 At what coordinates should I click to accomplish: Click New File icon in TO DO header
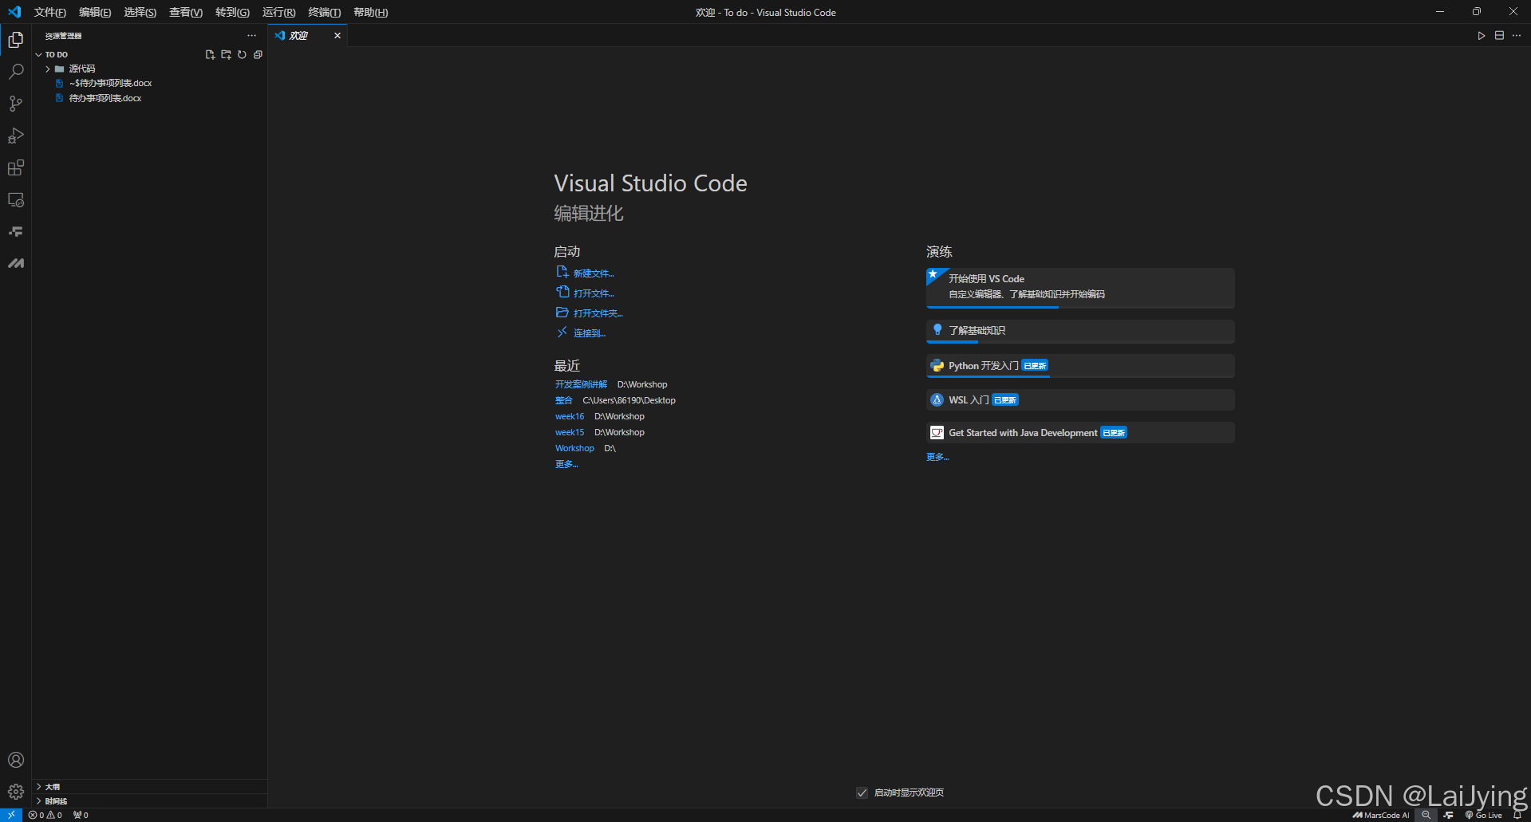[210, 55]
